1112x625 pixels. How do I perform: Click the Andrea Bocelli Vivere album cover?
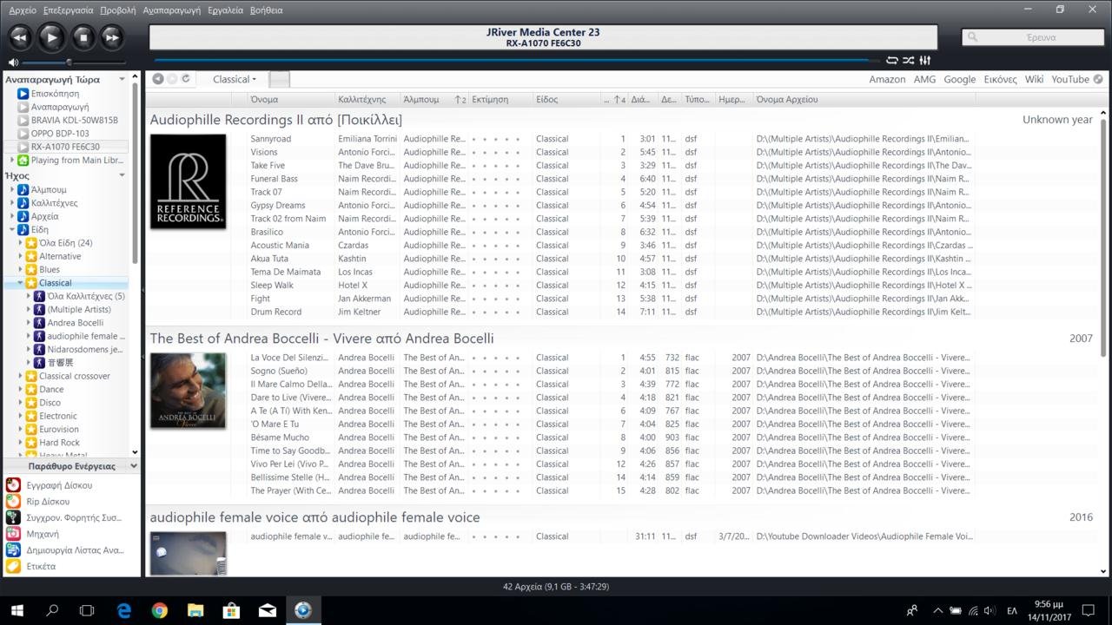coord(188,391)
